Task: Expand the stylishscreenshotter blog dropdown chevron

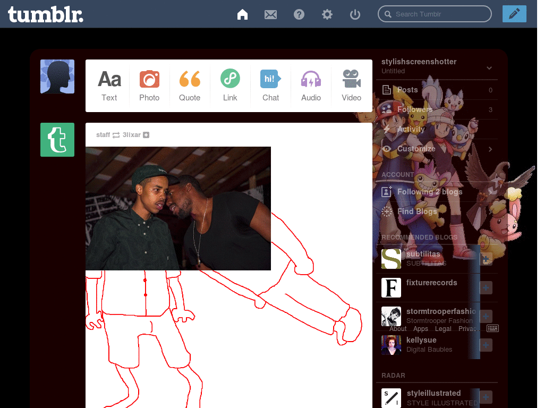Action: pyautogui.click(x=489, y=67)
